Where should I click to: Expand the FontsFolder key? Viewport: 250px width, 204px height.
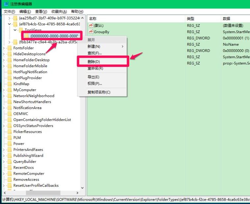[4, 48]
